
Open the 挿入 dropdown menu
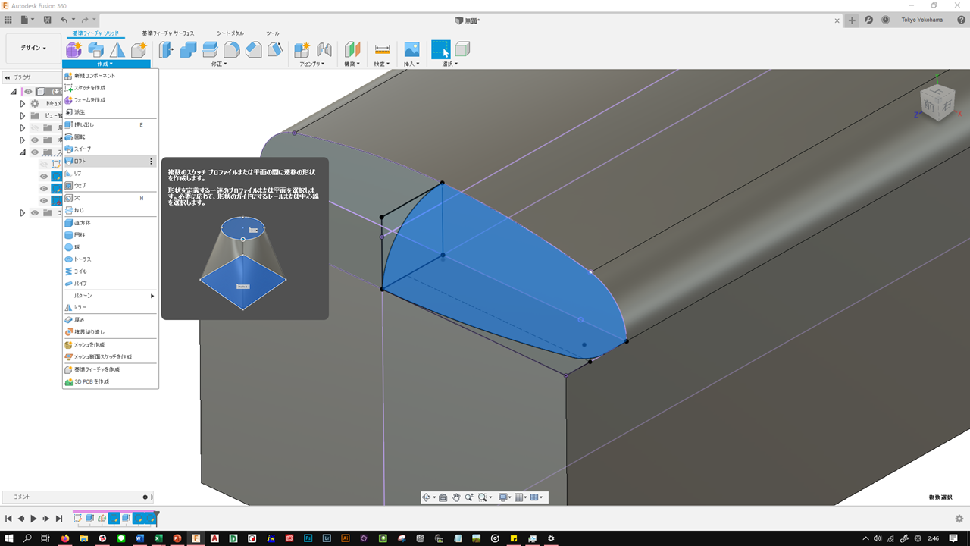coord(411,64)
